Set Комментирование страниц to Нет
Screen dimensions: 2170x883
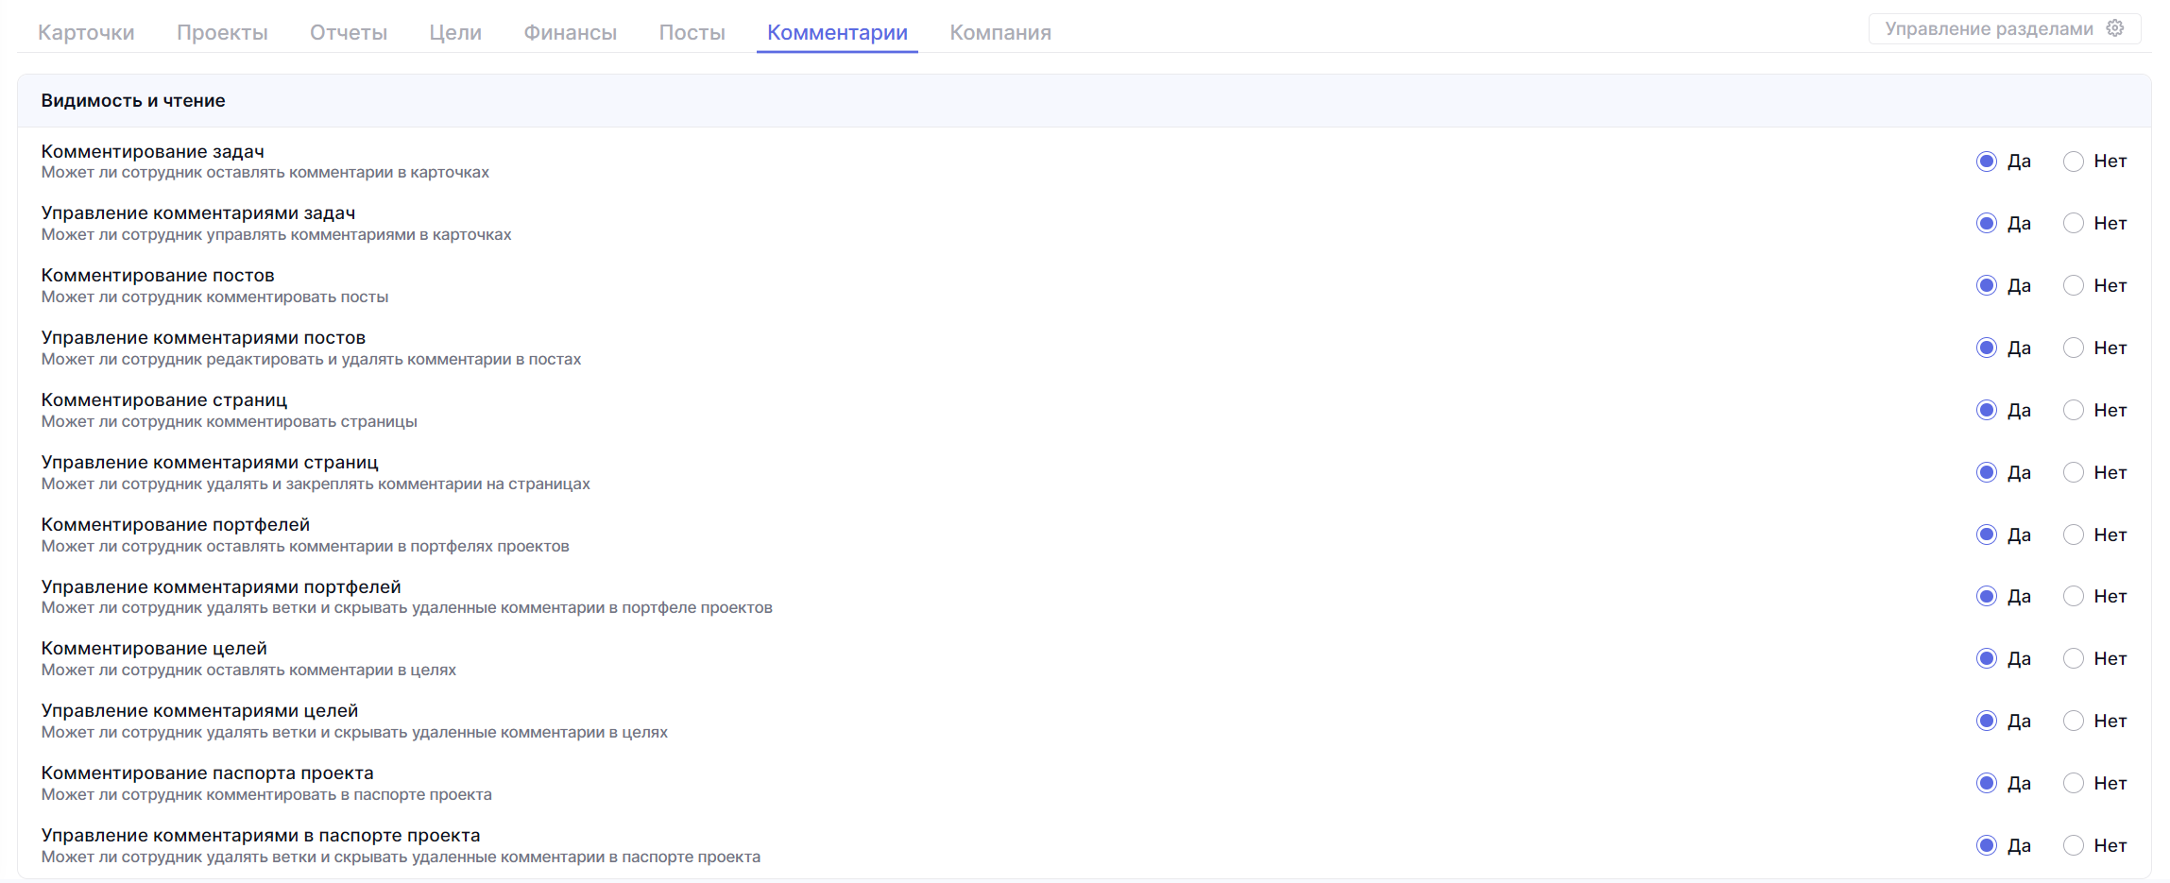2074,411
